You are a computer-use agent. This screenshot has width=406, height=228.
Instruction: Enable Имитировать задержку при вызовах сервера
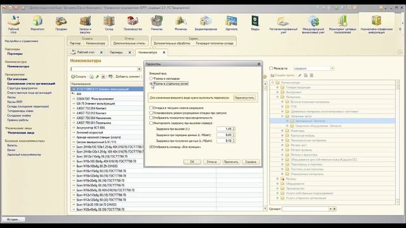tap(151, 123)
